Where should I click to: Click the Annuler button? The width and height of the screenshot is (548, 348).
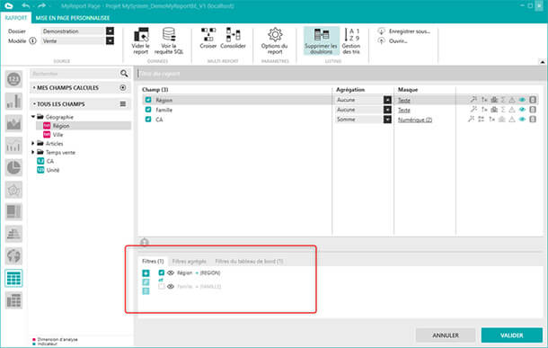pyautogui.click(x=446, y=335)
